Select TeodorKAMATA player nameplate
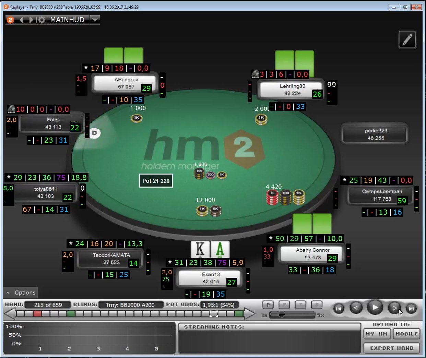Viewport: 426px width, 358px height. [110, 259]
